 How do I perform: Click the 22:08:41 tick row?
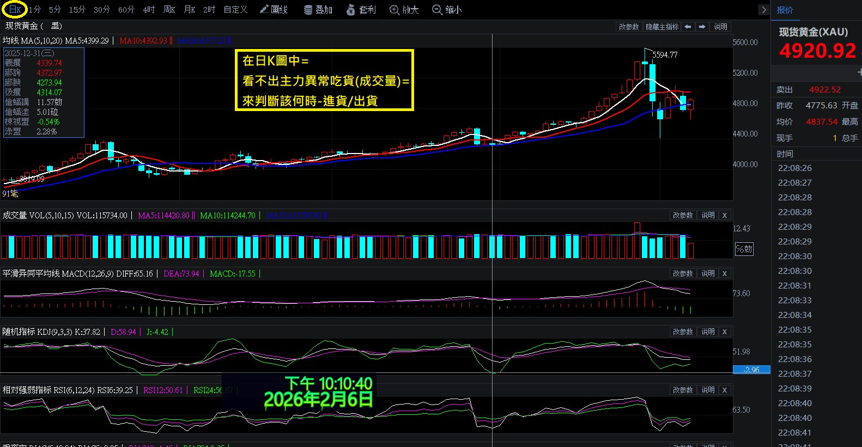(794, 433)
